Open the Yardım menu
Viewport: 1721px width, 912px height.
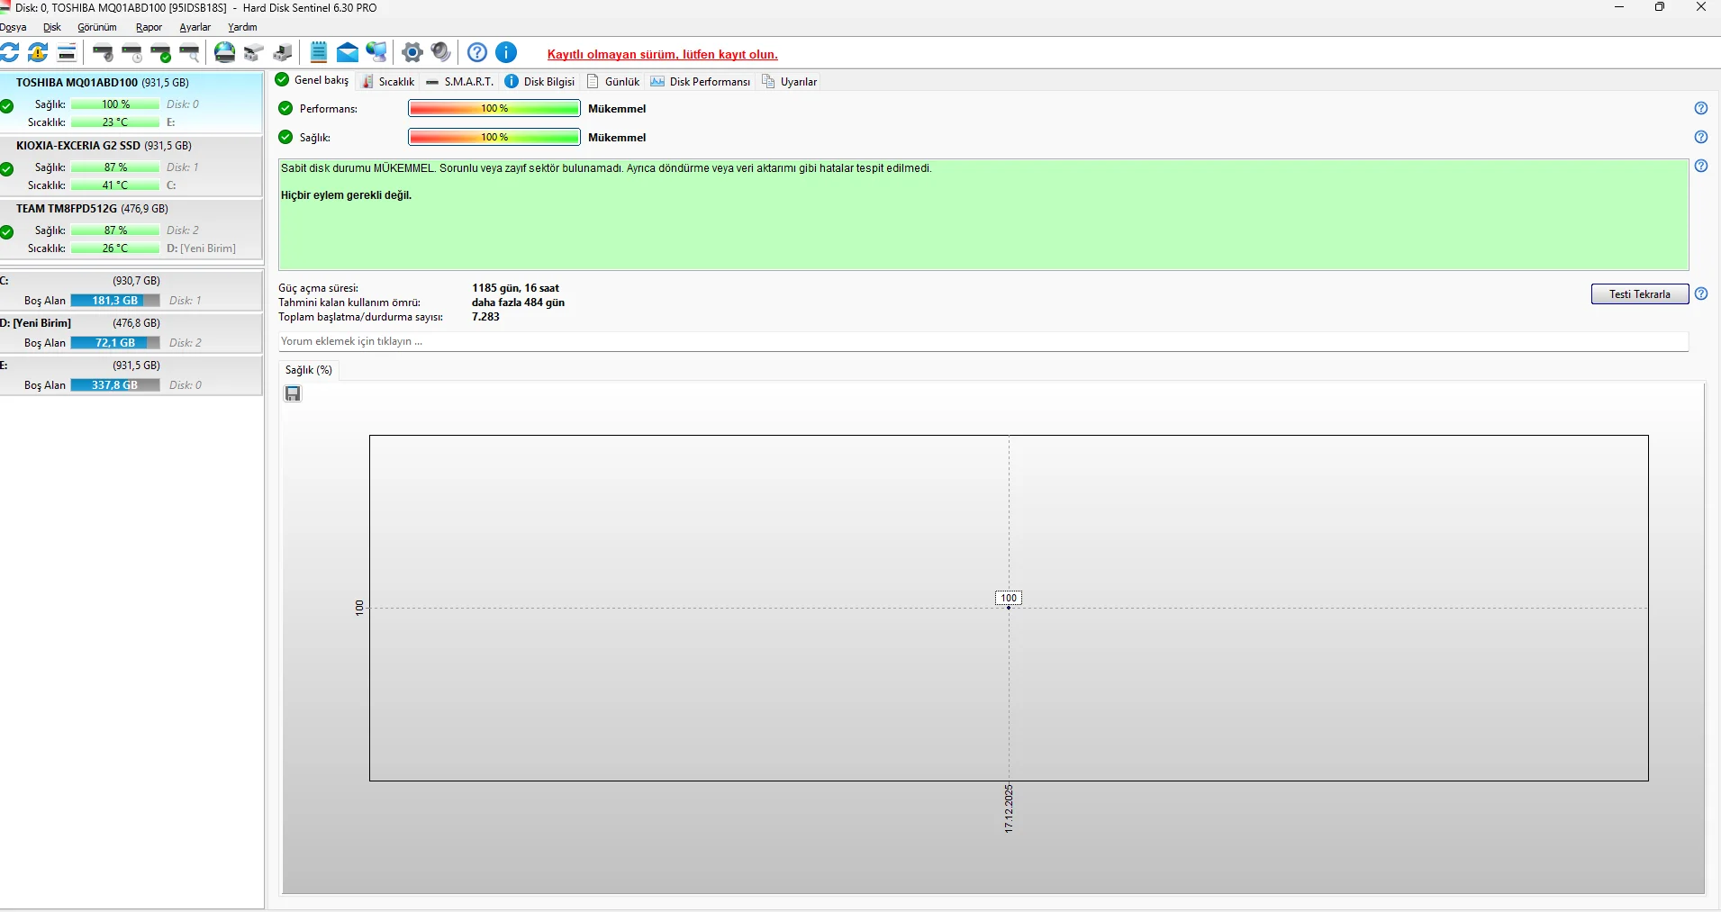242,27
